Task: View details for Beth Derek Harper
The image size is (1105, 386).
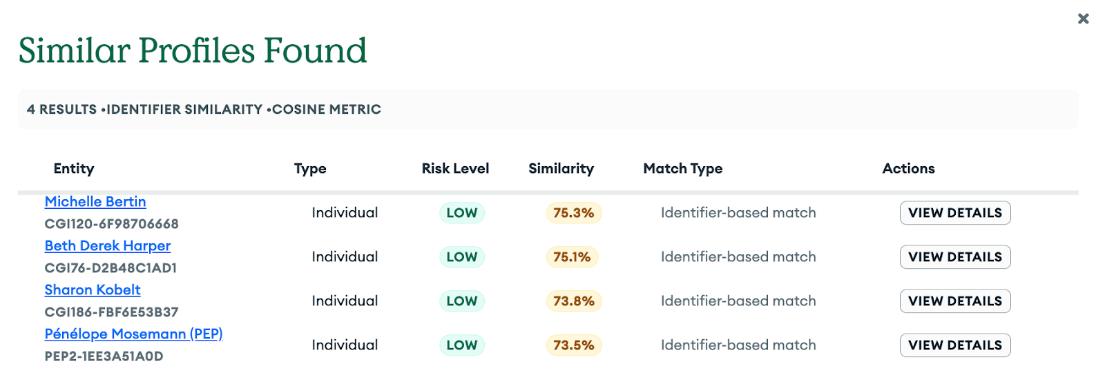Action: coord(954,257)
